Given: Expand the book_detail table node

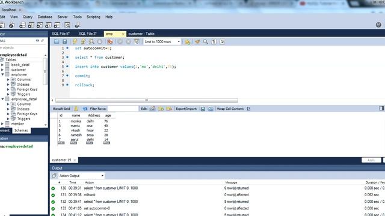Looking at the screenshot, I should tap(2, 65).
